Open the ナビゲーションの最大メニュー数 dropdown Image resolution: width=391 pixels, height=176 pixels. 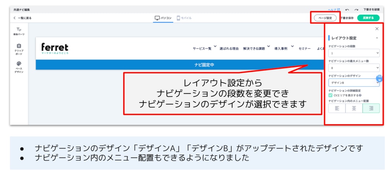pos(354,68)
